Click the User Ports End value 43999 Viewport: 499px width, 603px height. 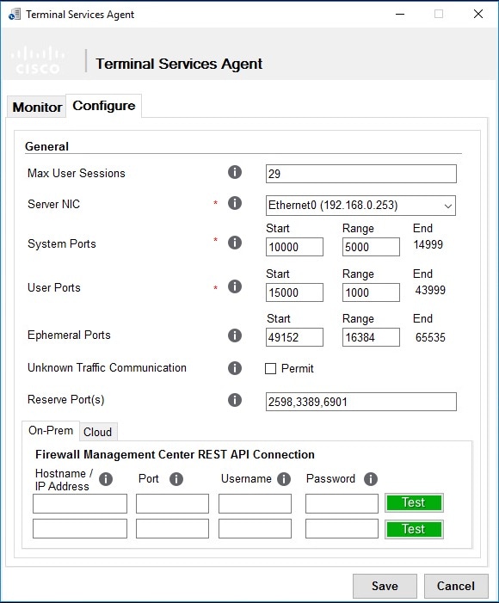[x=430, y=291]
